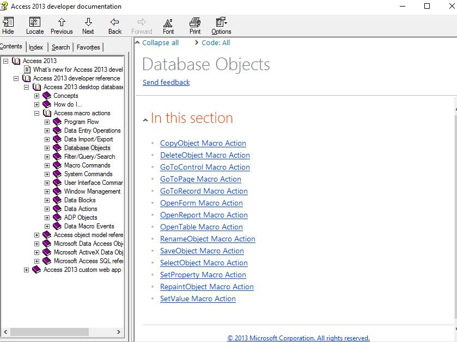This screenshot has width=457, height=342.
Task: Expand Access 2013 custom web app node
Action: point(26,270)
